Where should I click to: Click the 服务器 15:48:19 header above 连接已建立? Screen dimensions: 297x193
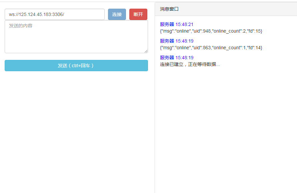[177, 58]
